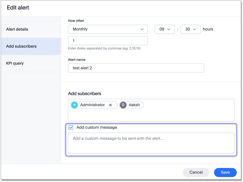Remove Administrator subscriber with the x icon
Viewport: 243px width, 182px height.
[110, 105]
